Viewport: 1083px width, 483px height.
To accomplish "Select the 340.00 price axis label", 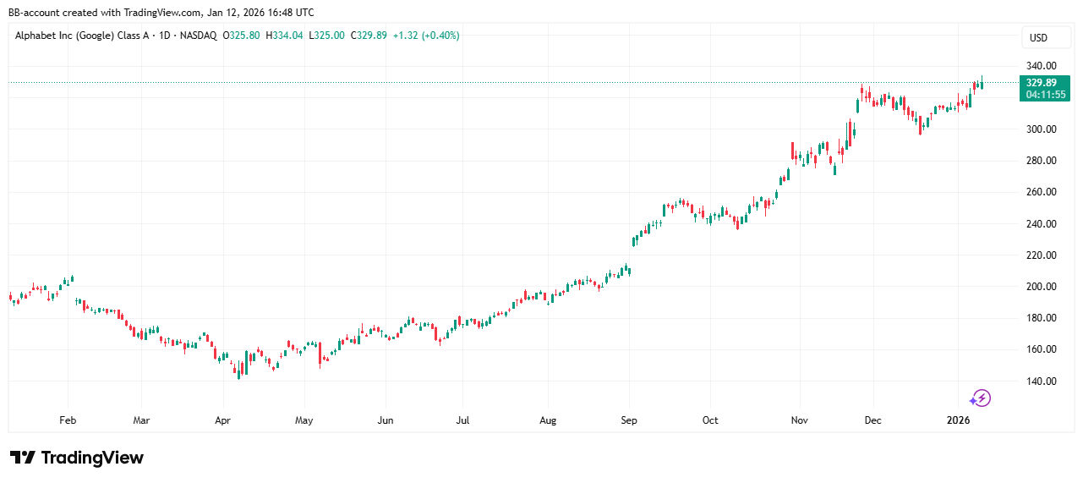I will pos(1040,66).
